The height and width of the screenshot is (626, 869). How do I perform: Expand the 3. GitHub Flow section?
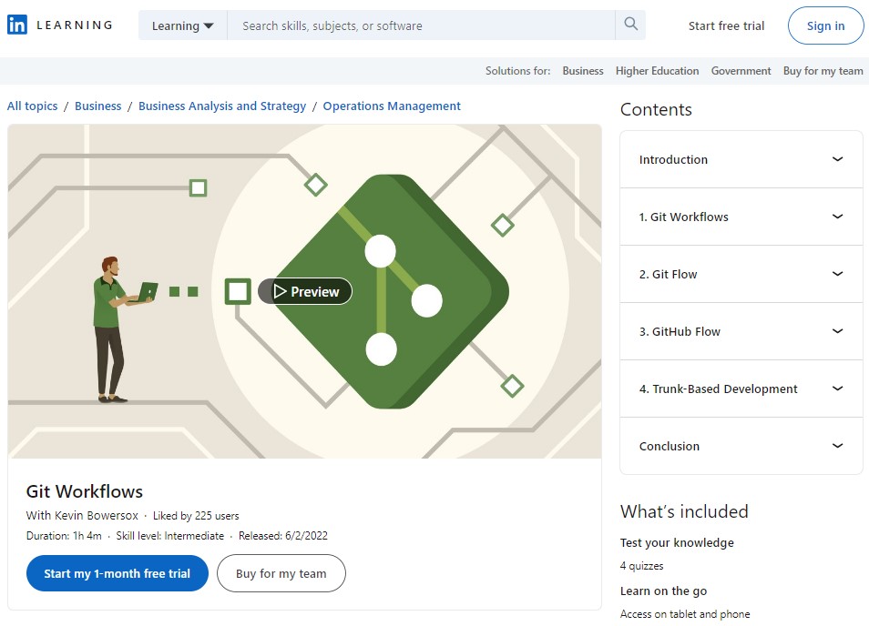(x=741, y=331)
